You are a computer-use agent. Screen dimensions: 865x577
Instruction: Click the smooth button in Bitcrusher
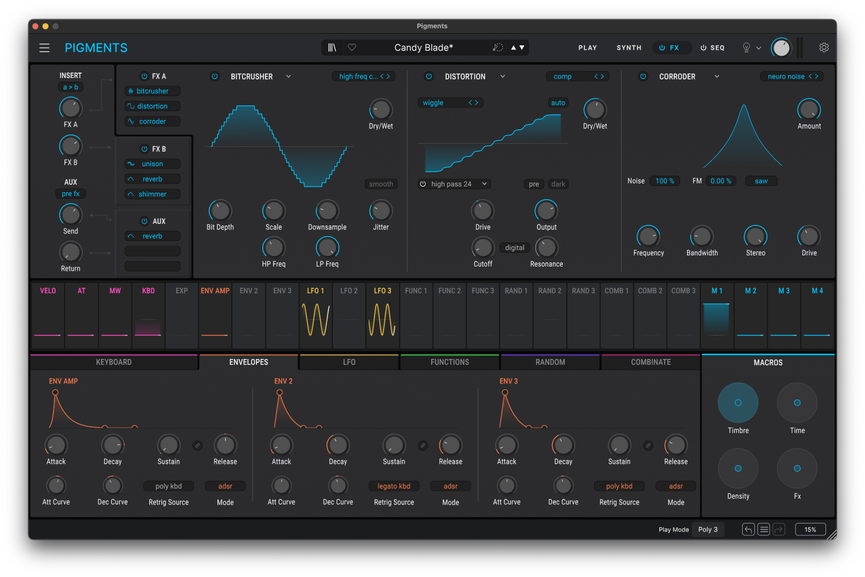[380, 184]
